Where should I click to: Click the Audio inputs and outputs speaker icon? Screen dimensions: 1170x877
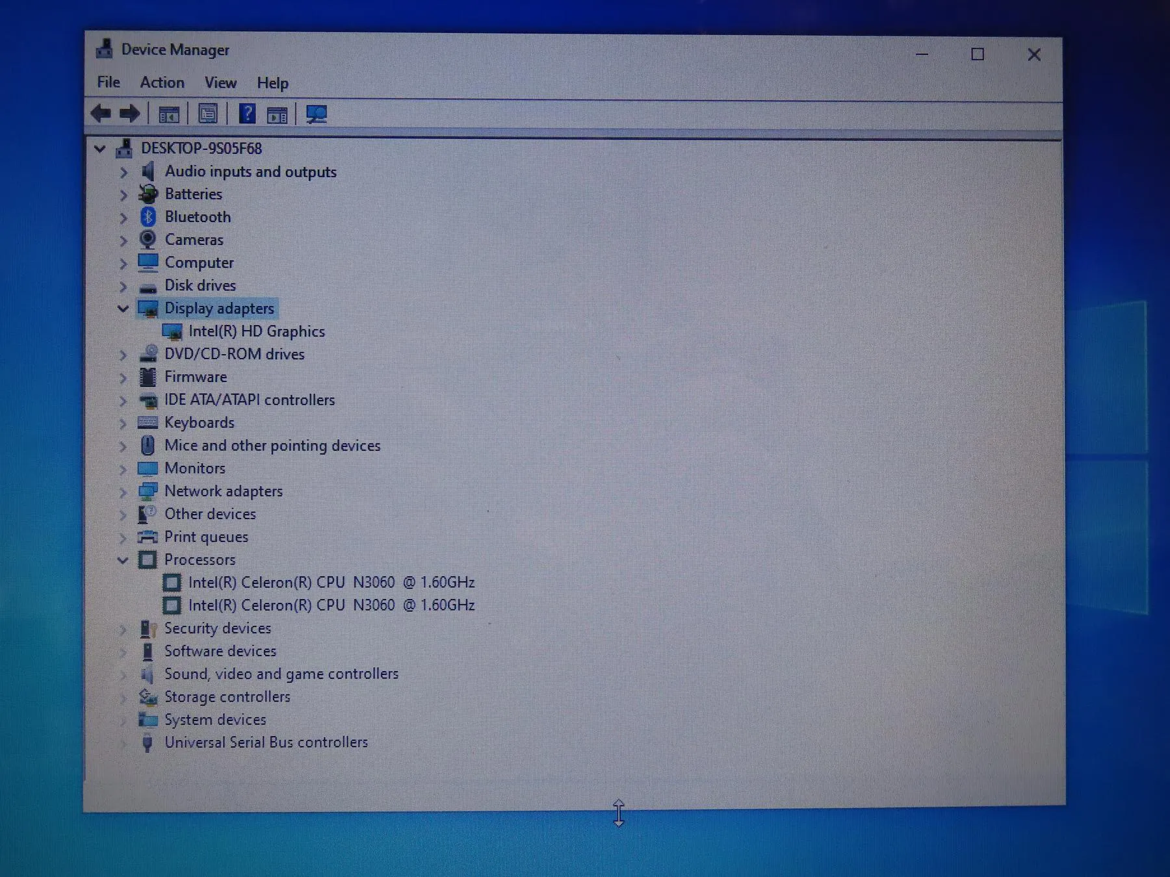[148, 172]
